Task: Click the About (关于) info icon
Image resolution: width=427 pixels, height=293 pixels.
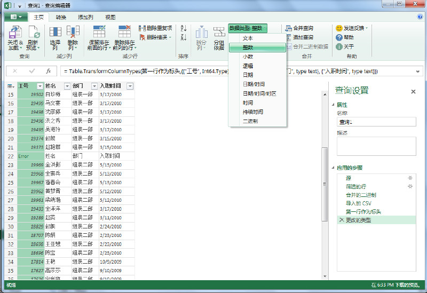Action: [339, 46]
